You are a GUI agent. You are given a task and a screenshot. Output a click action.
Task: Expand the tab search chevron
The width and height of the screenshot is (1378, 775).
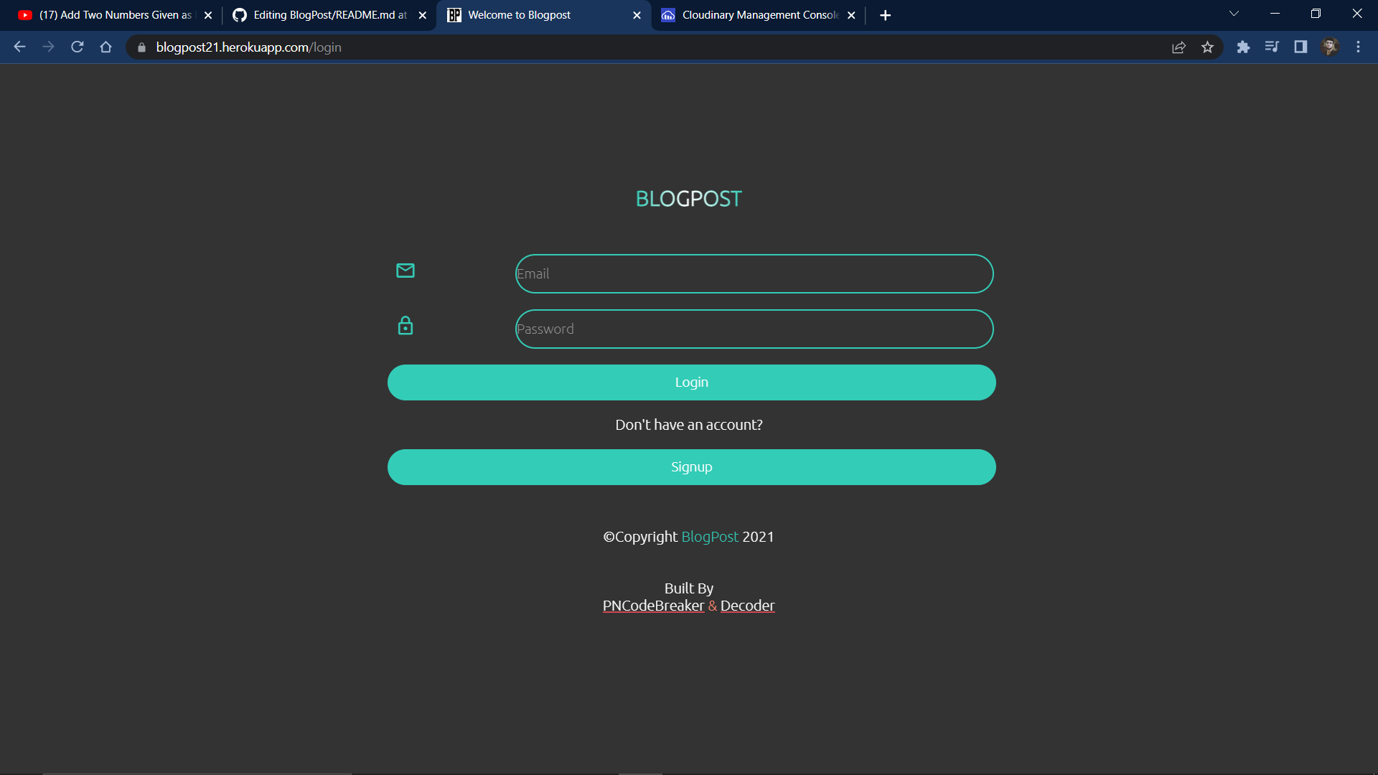coord(1234,14)
